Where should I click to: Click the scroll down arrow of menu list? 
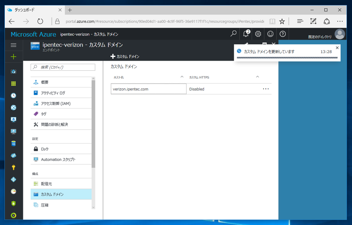tap(93, 207)
